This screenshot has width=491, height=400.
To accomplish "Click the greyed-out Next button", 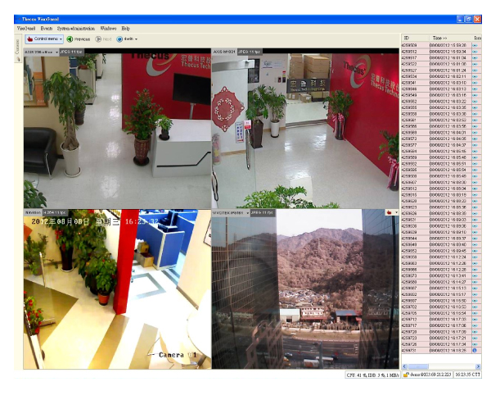I will click(103, 39).
